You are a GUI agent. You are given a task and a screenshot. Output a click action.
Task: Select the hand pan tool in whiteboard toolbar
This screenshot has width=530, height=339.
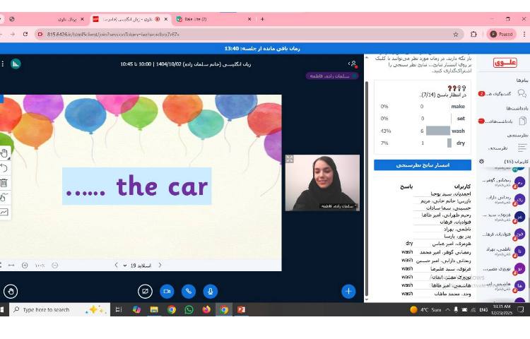(4, 153)
